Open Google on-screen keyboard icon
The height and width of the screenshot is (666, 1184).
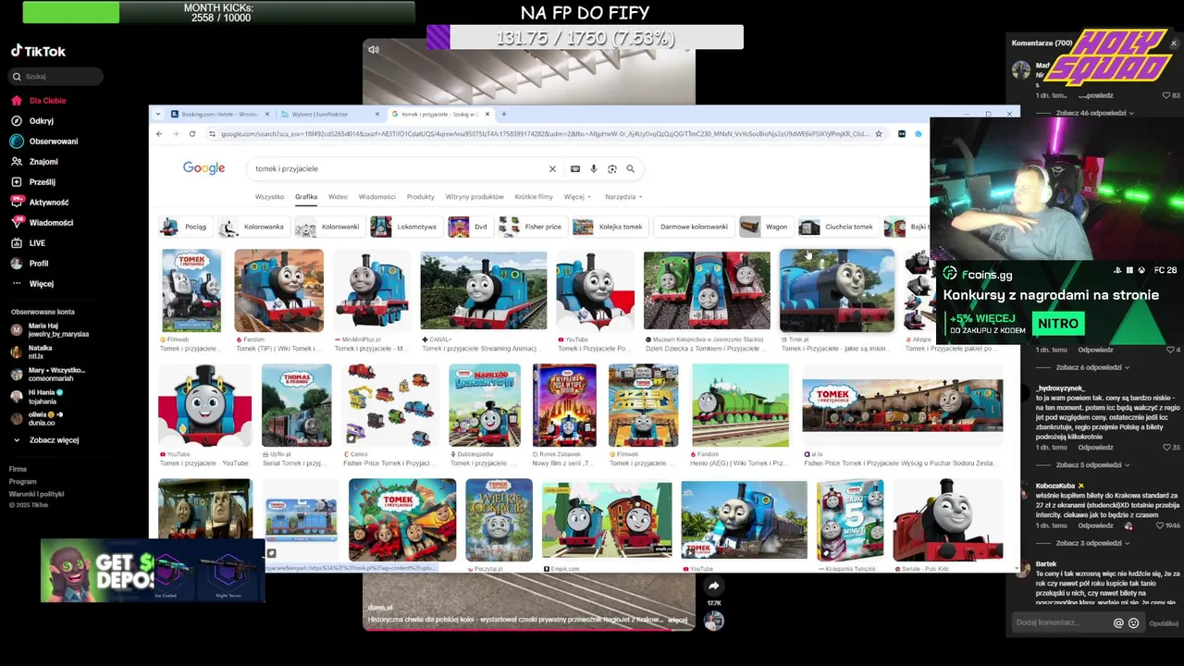click(575, 169)
